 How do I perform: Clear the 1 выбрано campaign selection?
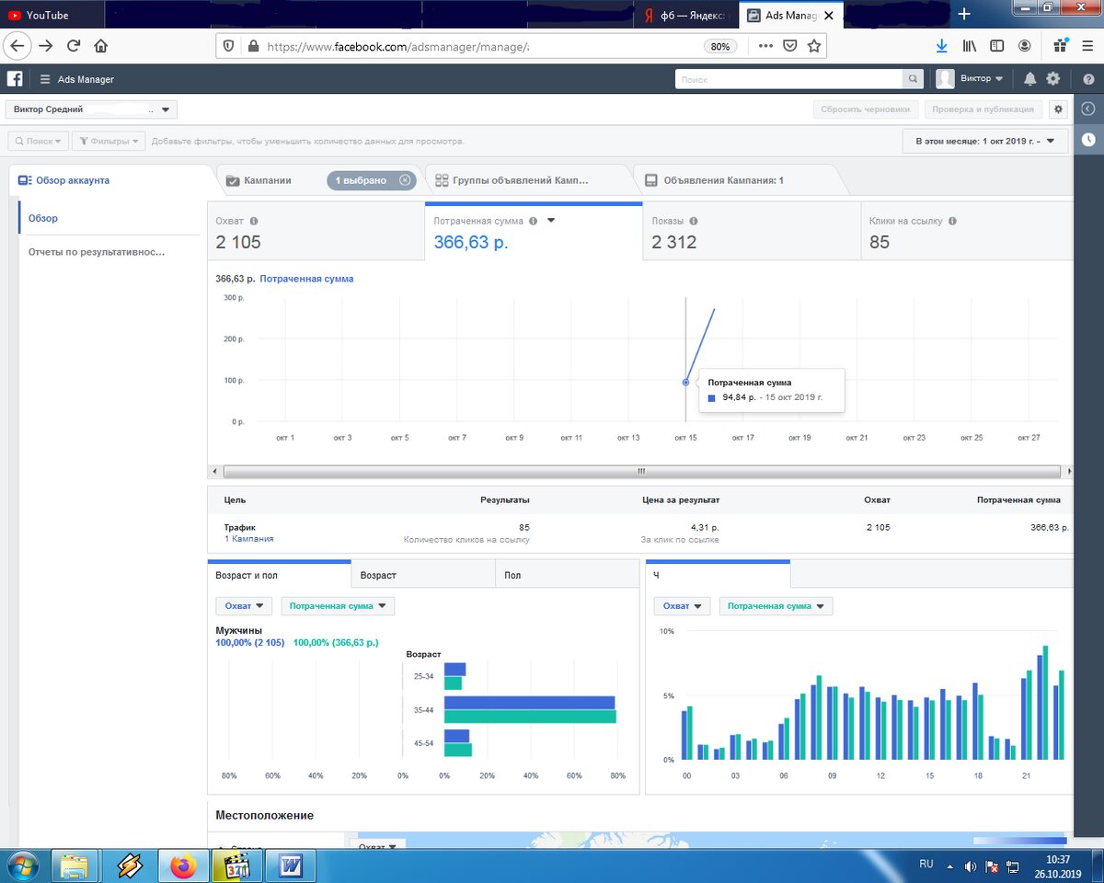405,180
